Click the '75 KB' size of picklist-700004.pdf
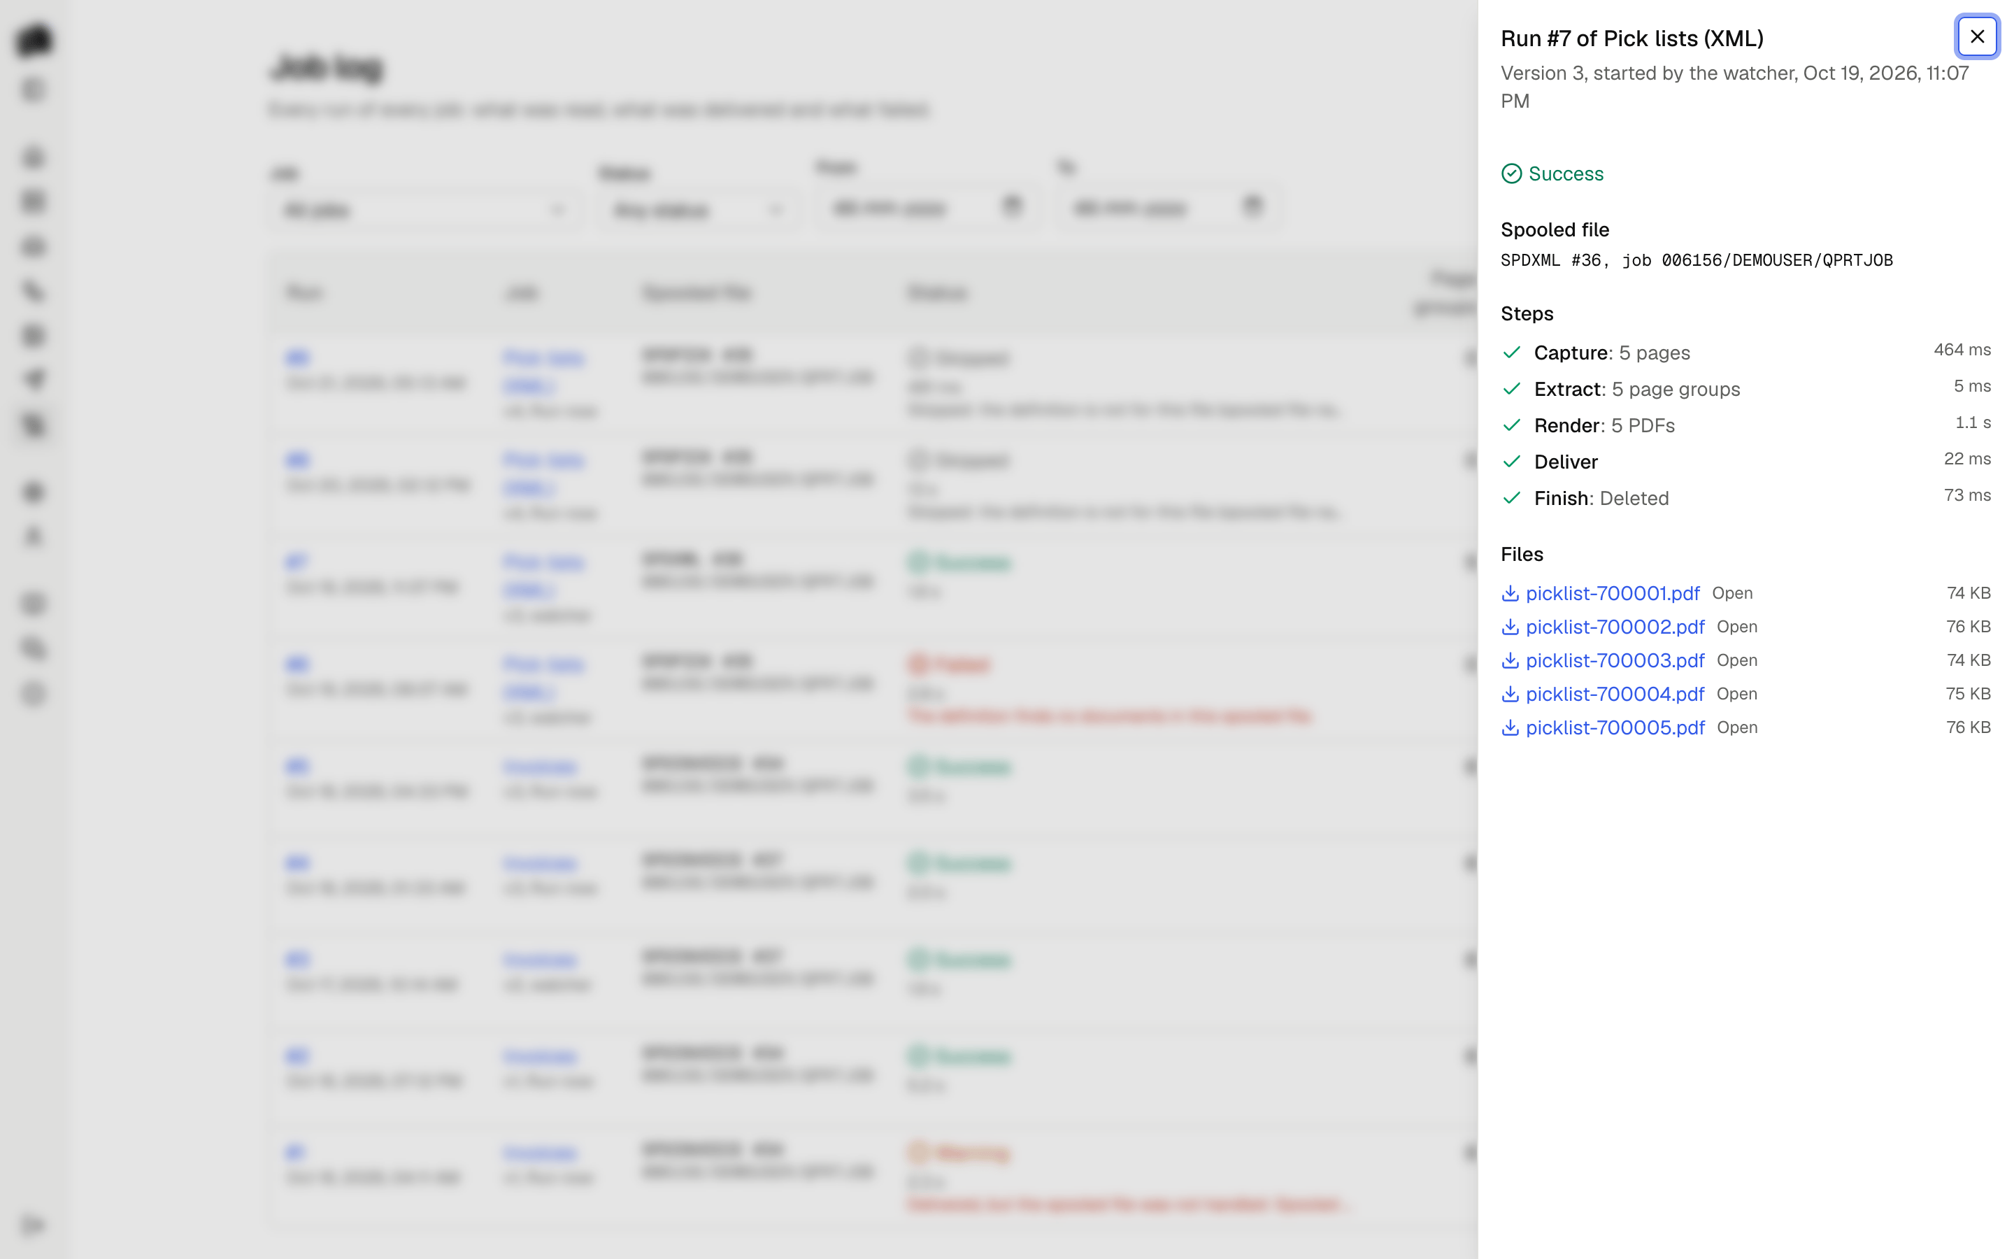Image resolution: width=2014 pixels, height=1259 pixels. [x=1969, y=694]
